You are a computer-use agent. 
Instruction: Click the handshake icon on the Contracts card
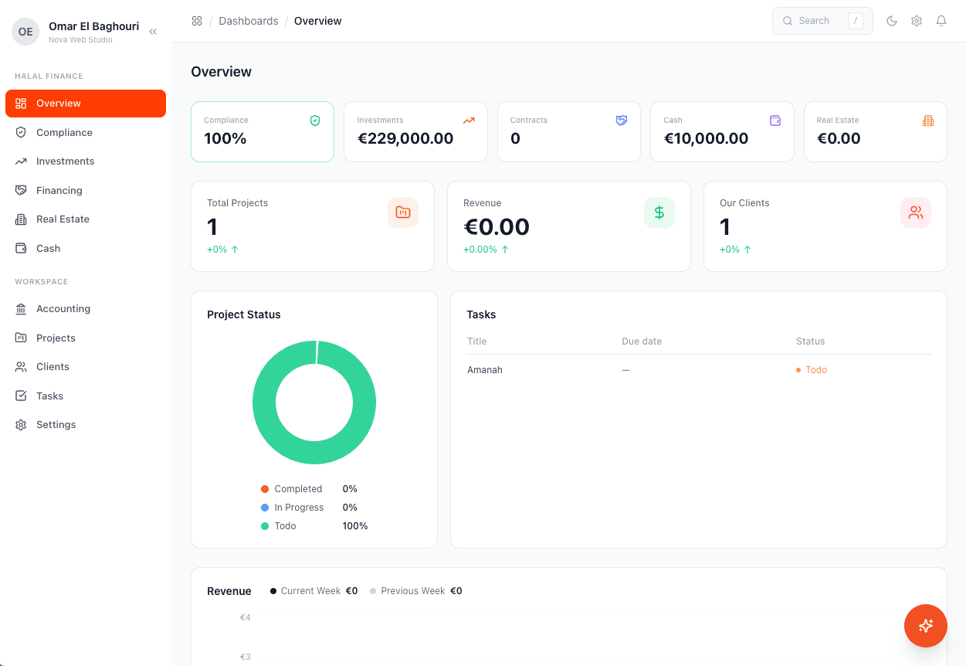[x=622, y=120]
